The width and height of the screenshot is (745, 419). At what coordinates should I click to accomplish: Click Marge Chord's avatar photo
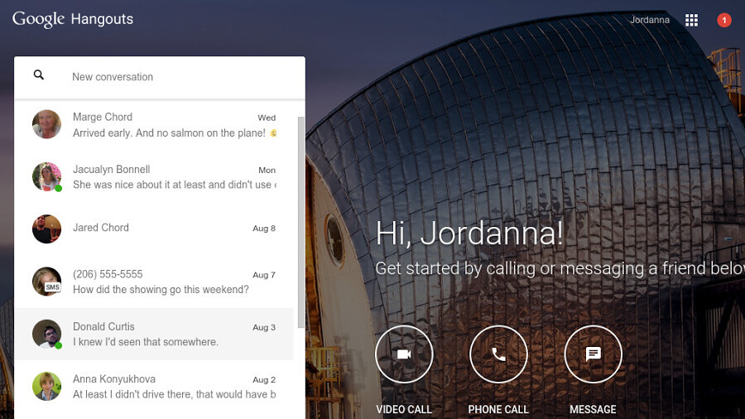tap(46, 124)
